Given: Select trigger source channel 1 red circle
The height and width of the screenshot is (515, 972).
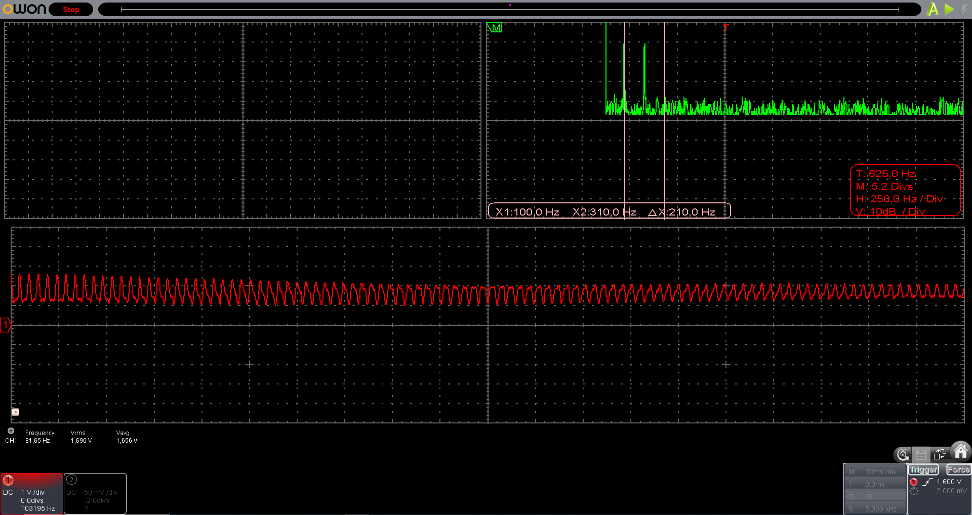Looking at the screenshot, I should tap(914, 482).
